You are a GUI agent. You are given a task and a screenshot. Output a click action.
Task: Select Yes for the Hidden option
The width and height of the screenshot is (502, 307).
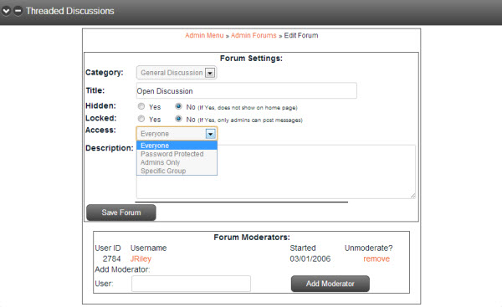pos(141,106)
